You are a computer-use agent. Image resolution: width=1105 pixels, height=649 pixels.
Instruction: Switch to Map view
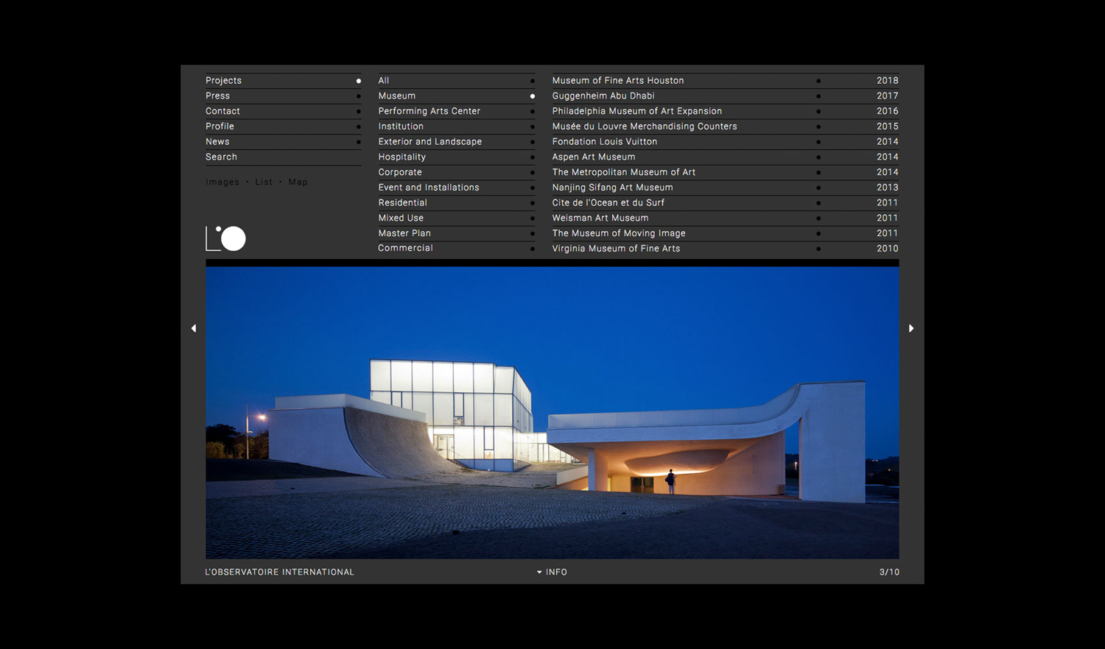298,182
